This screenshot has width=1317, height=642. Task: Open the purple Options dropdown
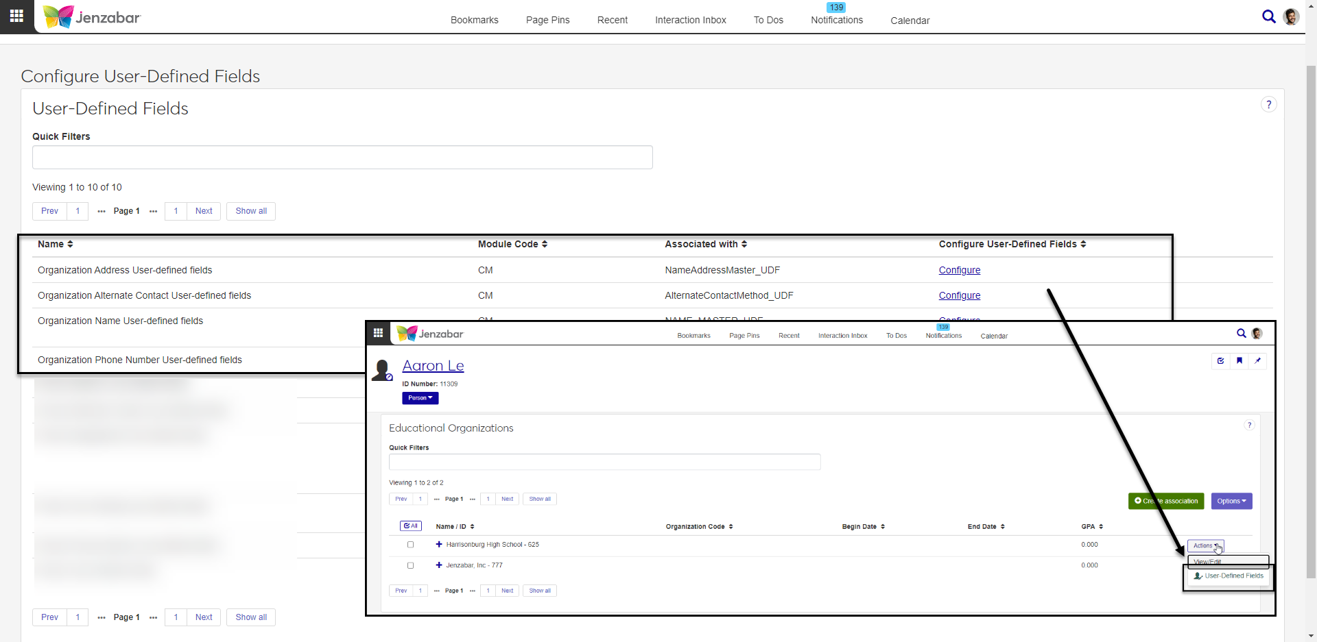click(1231, 501)
